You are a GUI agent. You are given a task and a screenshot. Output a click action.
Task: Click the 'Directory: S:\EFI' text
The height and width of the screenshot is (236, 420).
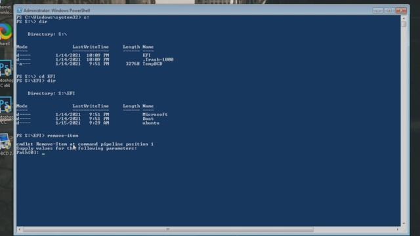(51, 93)
